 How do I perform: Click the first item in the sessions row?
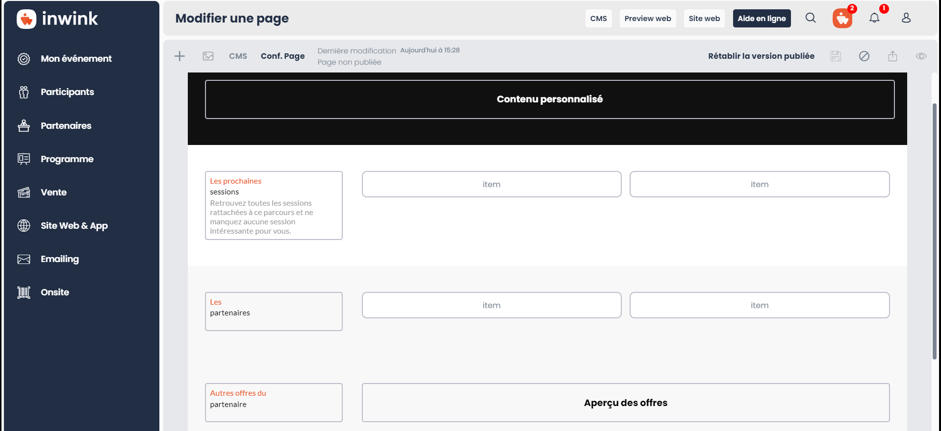click(x=491, y=184)
